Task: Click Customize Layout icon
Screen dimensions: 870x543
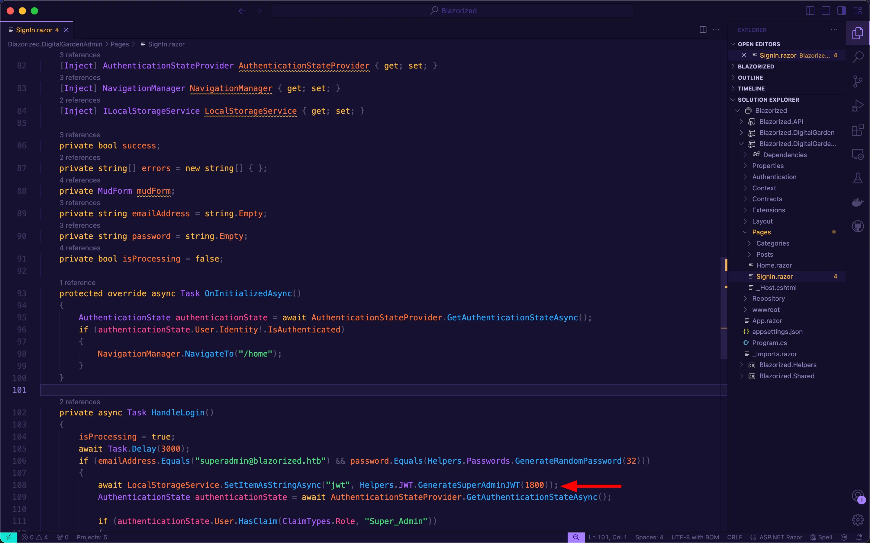Action: (858, 11)
